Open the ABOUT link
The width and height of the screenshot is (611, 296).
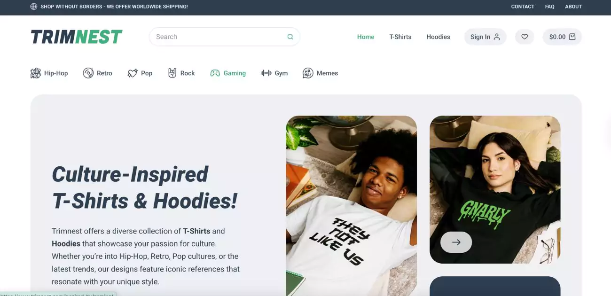[x=573, y=7]
